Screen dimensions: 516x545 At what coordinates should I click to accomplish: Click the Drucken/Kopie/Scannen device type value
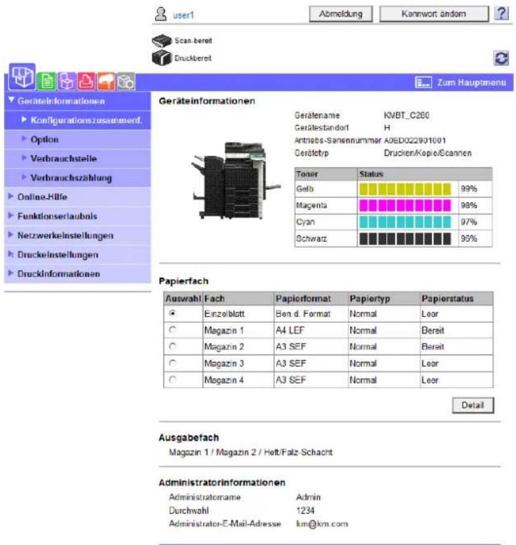(x=427, y=153)
